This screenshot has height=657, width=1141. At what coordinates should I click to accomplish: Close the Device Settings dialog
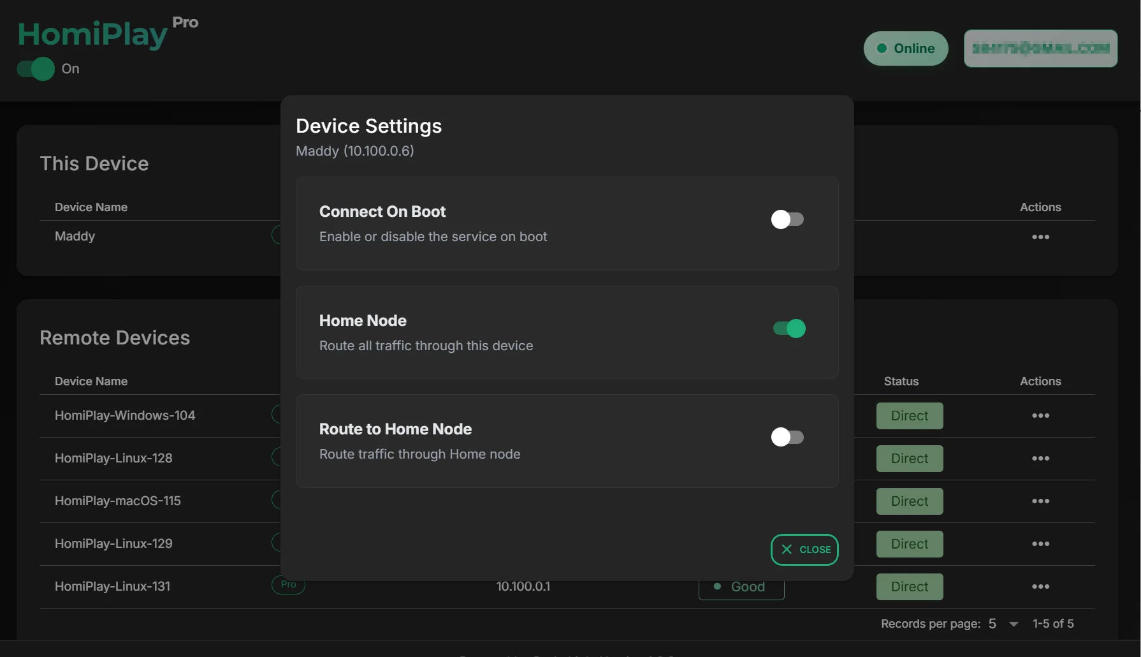804,549
